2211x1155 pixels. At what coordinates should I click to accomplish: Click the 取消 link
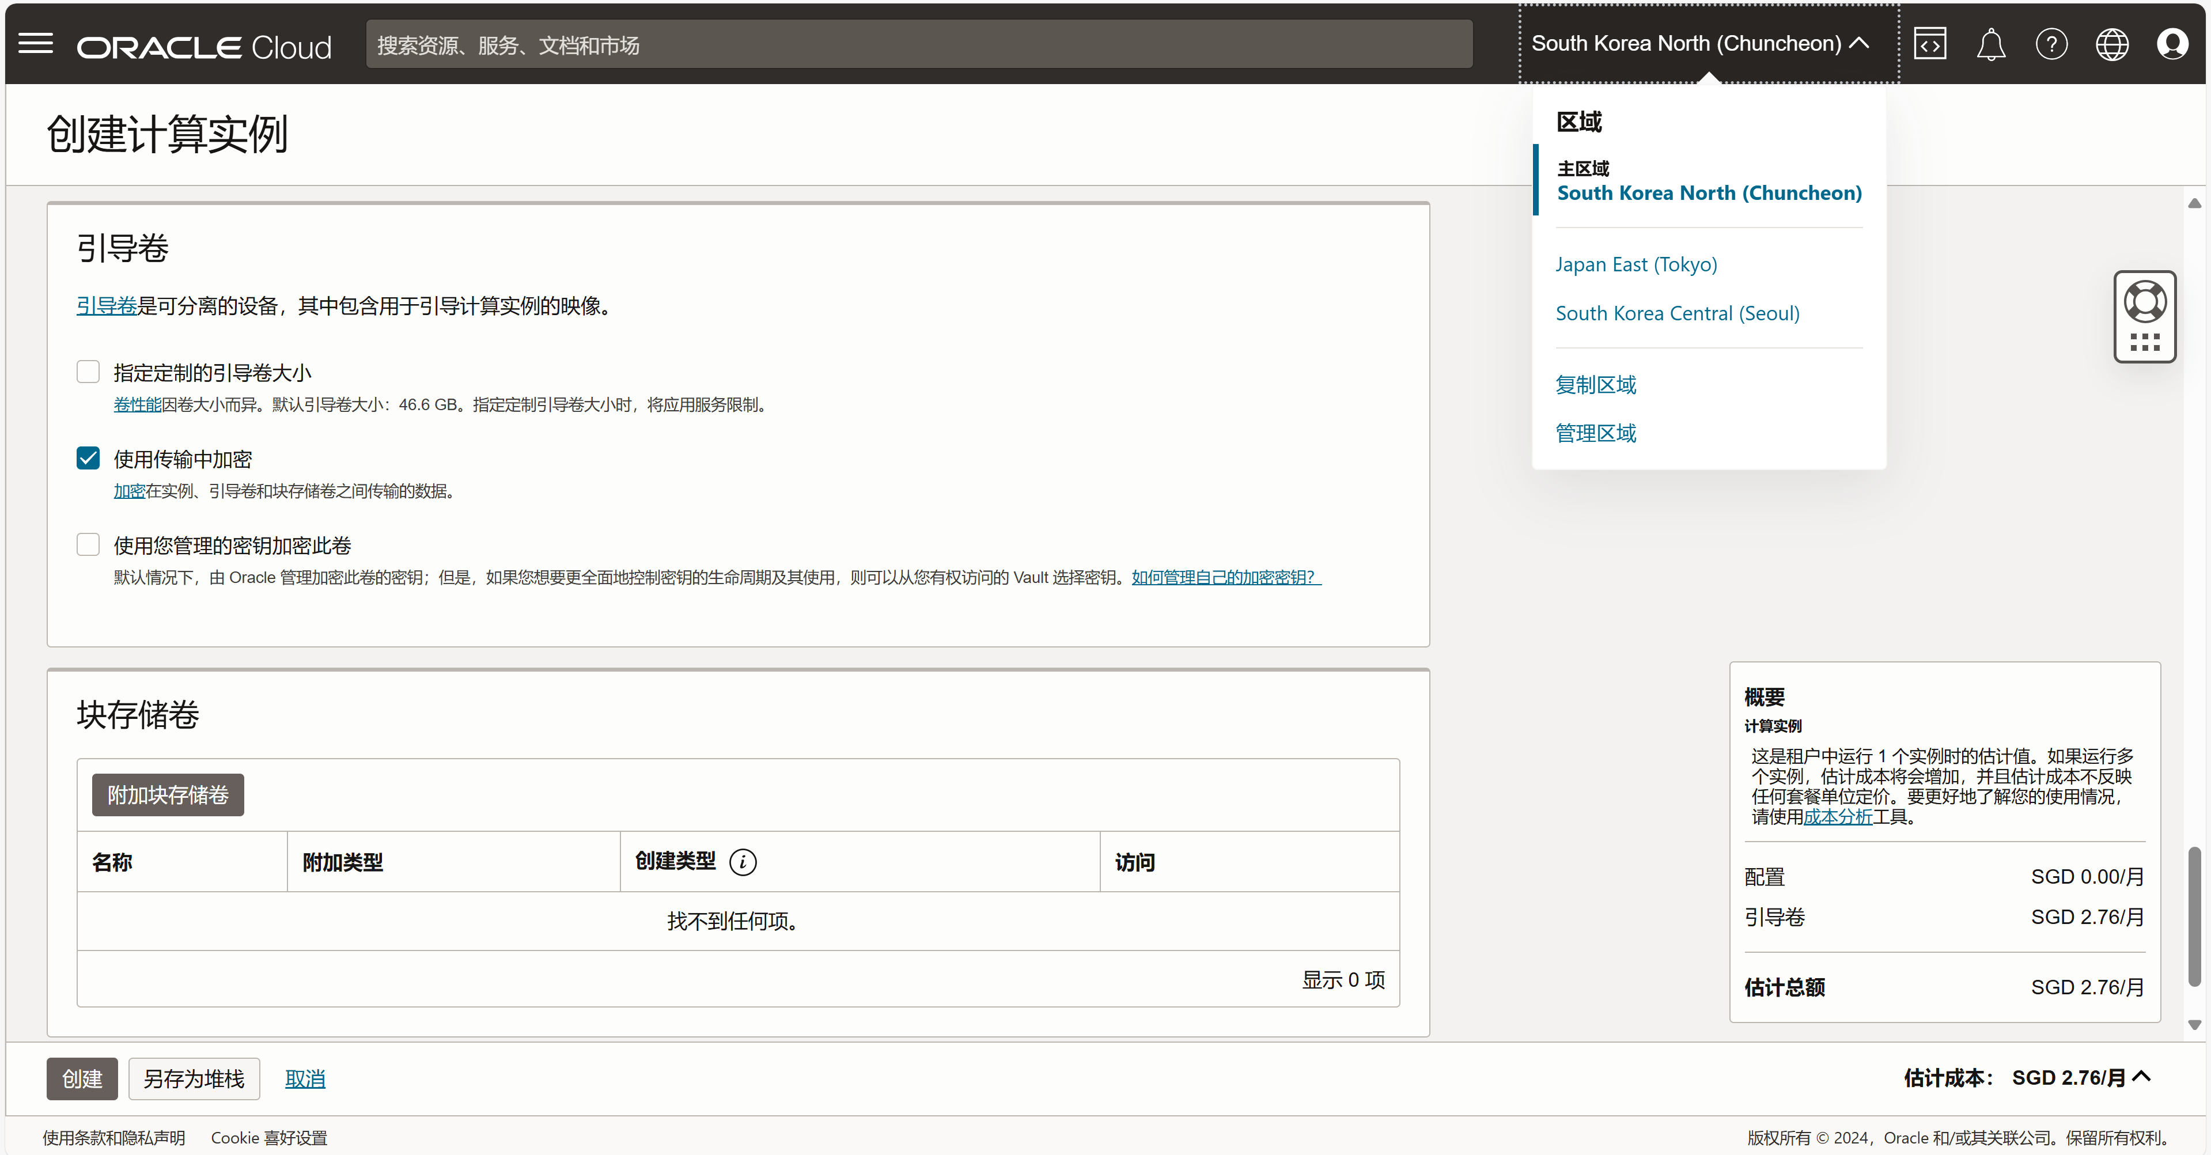tap(305, 1078)
